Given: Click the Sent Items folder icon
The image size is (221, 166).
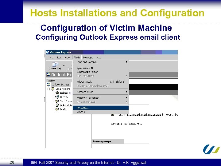Looking at the screenshot, I should [57, 101].
